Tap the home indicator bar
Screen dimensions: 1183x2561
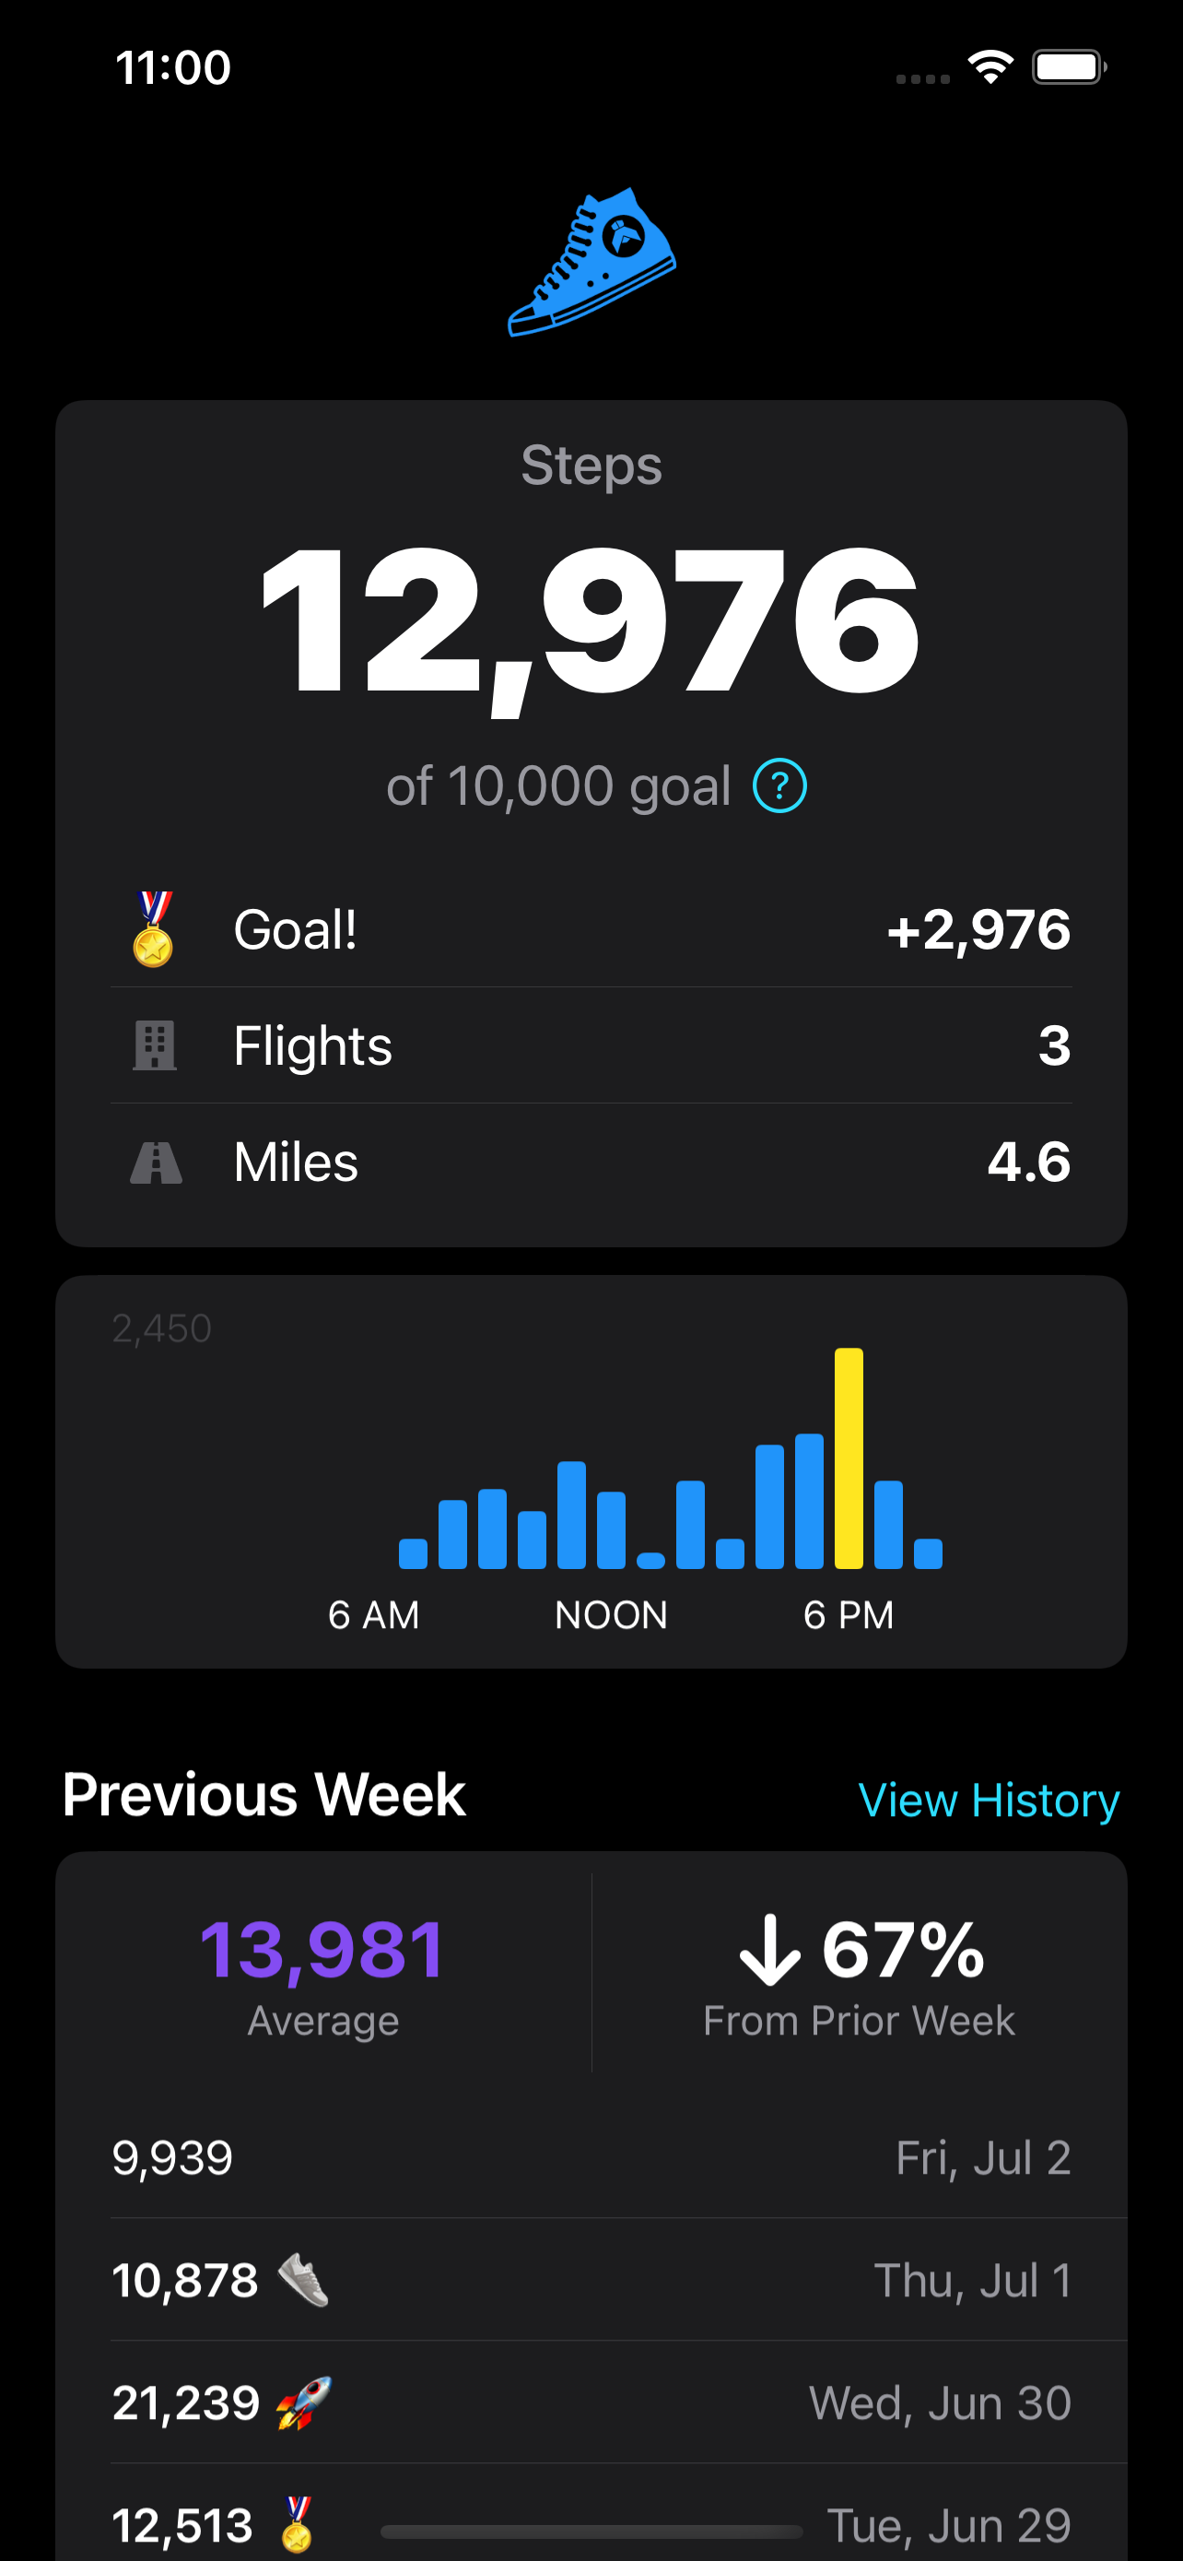[591, 2531]
